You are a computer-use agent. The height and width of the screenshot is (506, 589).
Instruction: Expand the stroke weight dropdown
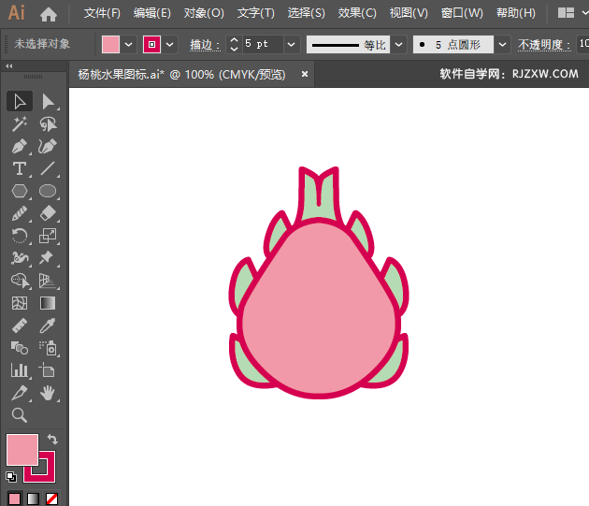tap(292, 44)
